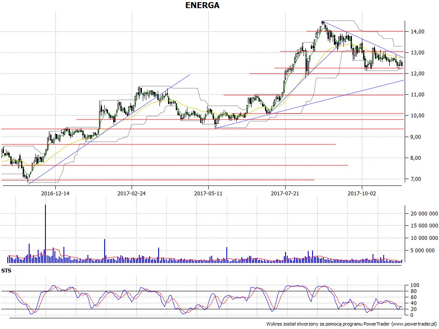Screen dimensions: 439x329
Task: Click the STS indicator label
Action: [x=6, y=271]
